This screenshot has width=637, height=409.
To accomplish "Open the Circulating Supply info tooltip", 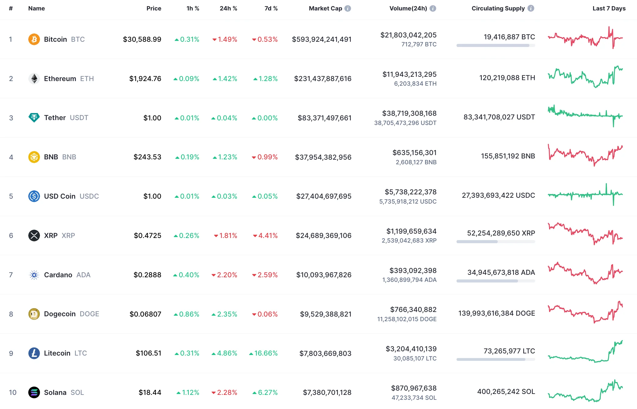I will (x=530, y=9).
